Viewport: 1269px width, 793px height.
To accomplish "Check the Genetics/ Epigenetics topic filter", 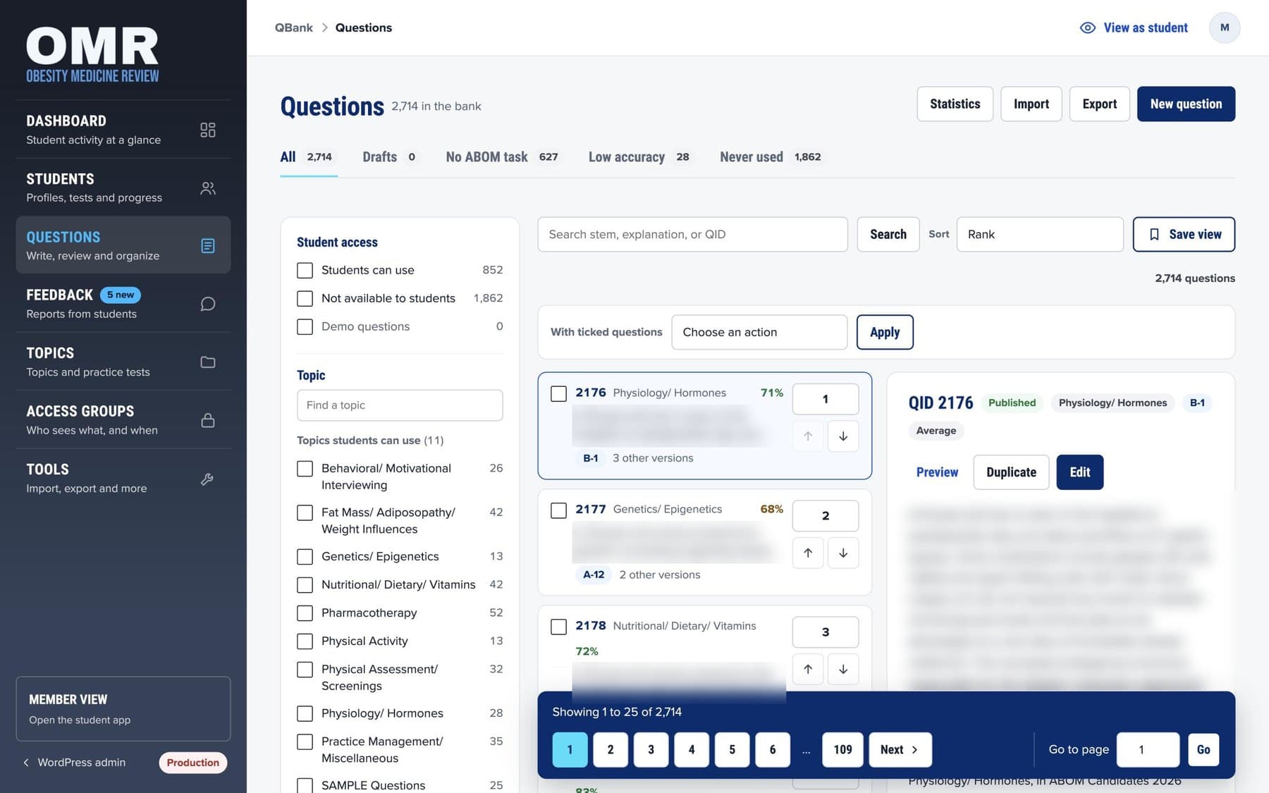I will [305, 557].
